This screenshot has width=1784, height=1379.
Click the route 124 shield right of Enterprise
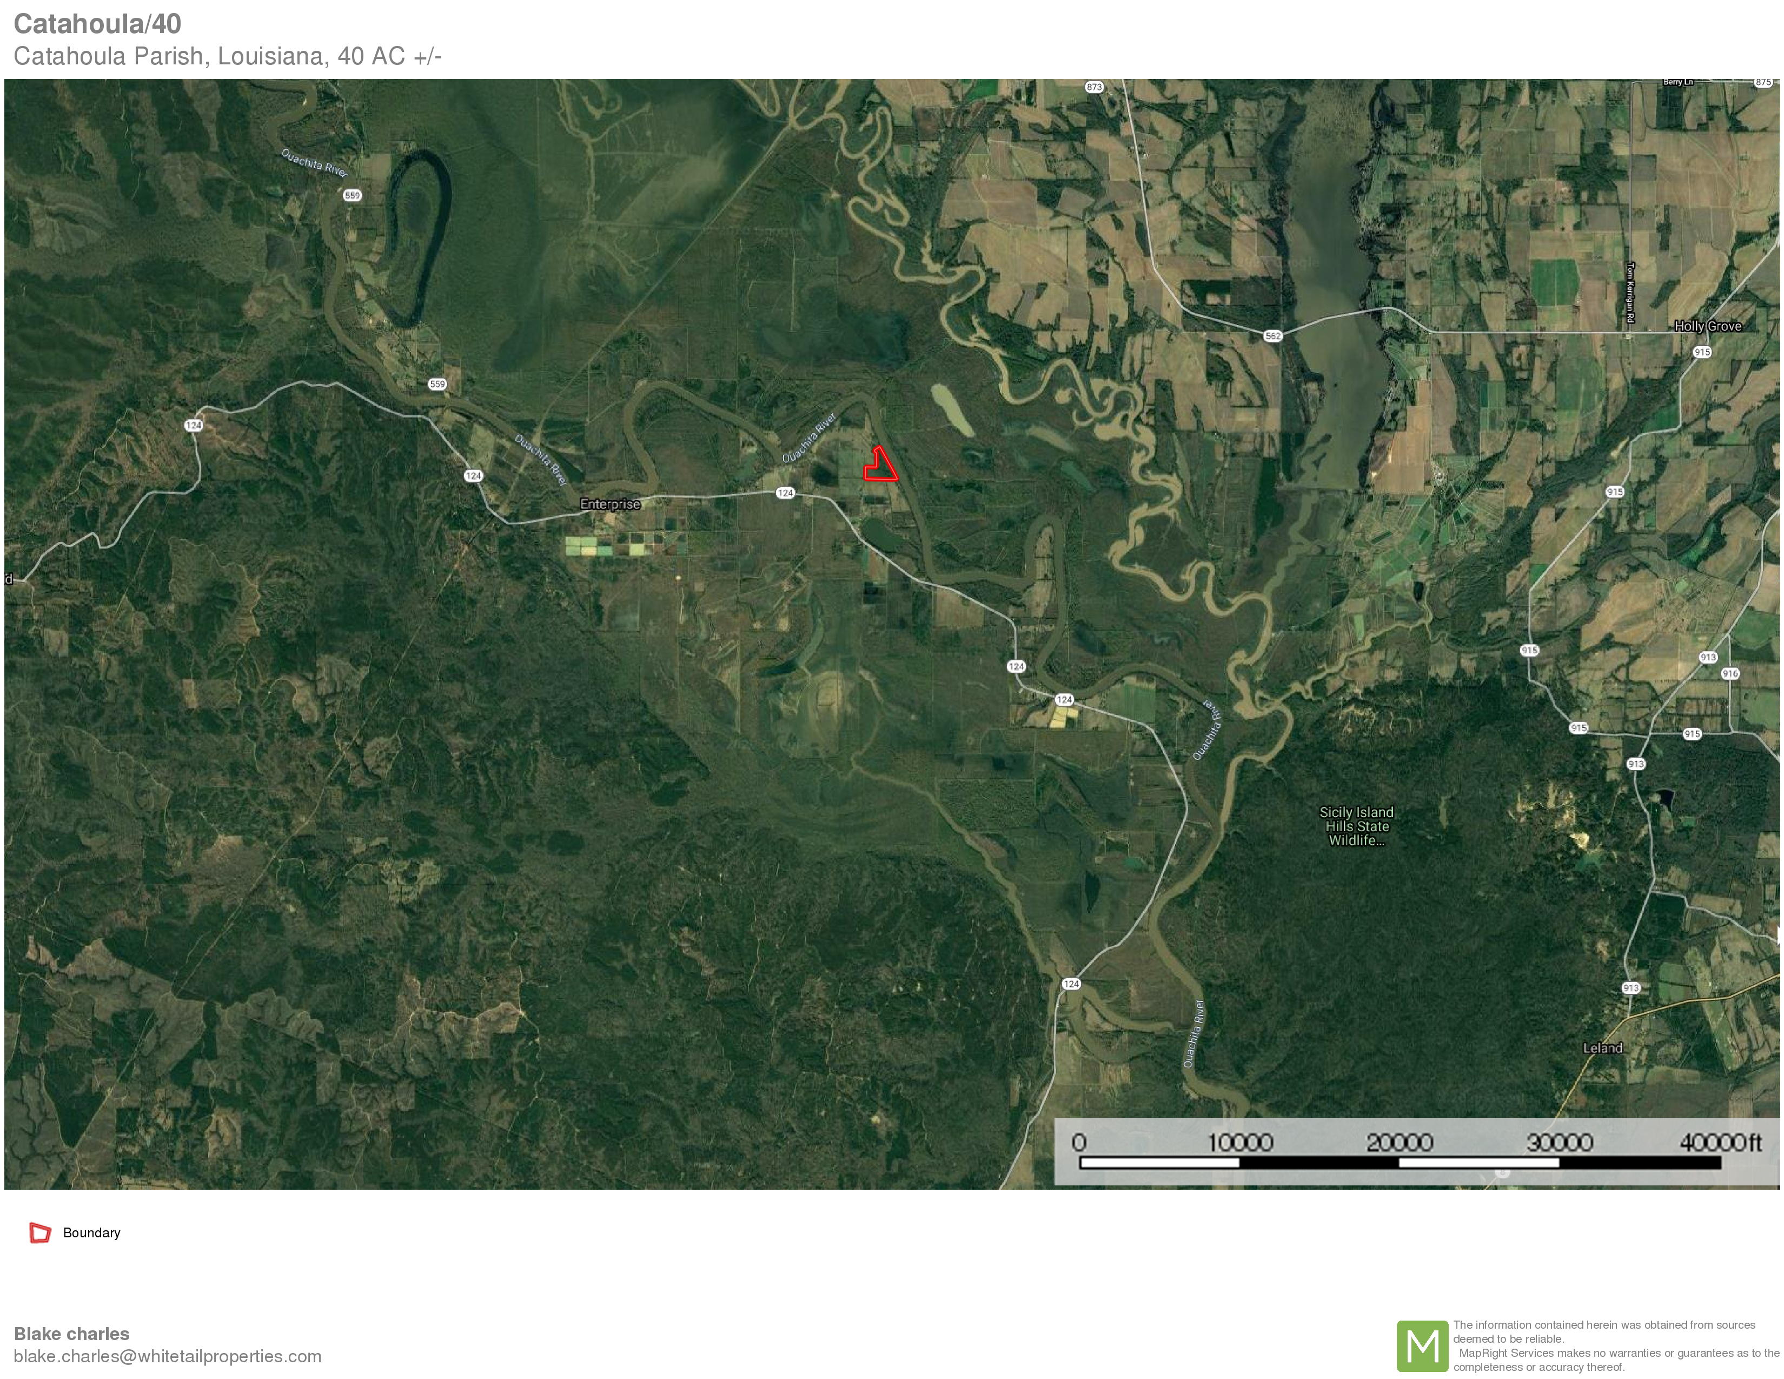785,493
